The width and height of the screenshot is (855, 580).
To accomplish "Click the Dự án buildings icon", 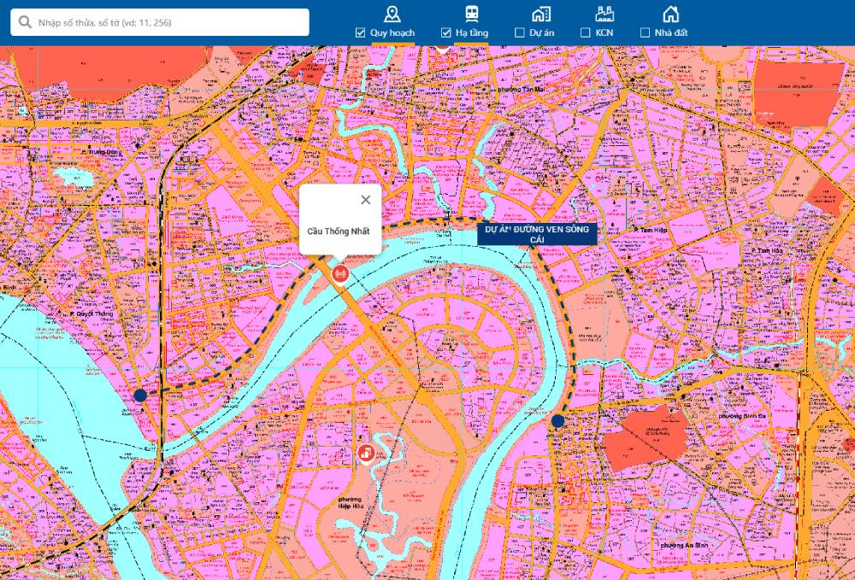I will [540, 14].
